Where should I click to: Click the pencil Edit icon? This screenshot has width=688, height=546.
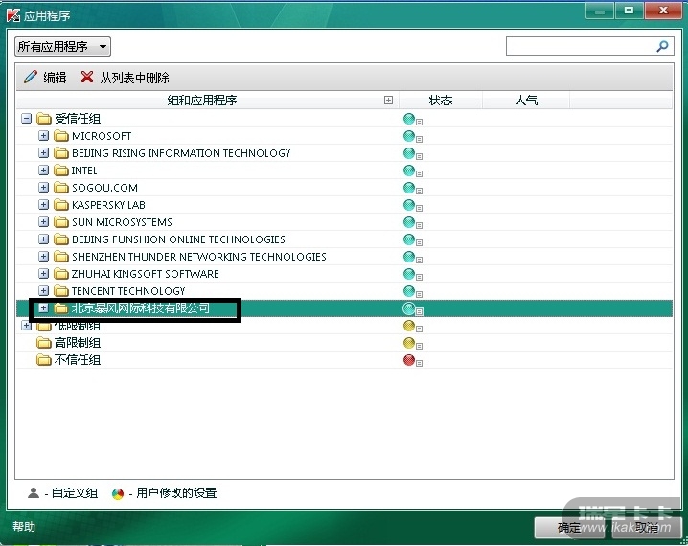(31, 77)
